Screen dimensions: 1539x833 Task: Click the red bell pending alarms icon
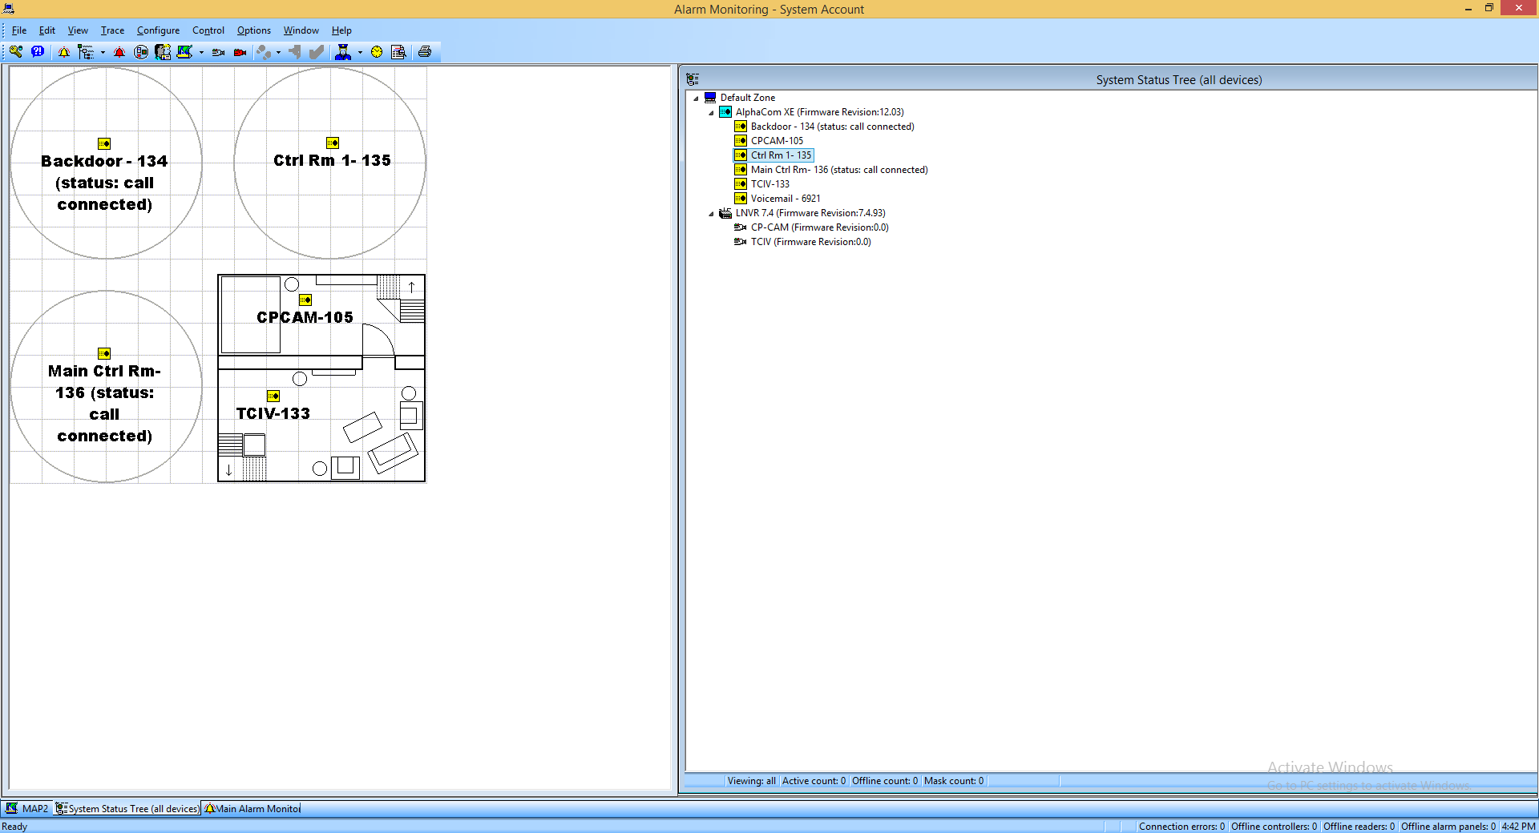click(x=119, y=52)
